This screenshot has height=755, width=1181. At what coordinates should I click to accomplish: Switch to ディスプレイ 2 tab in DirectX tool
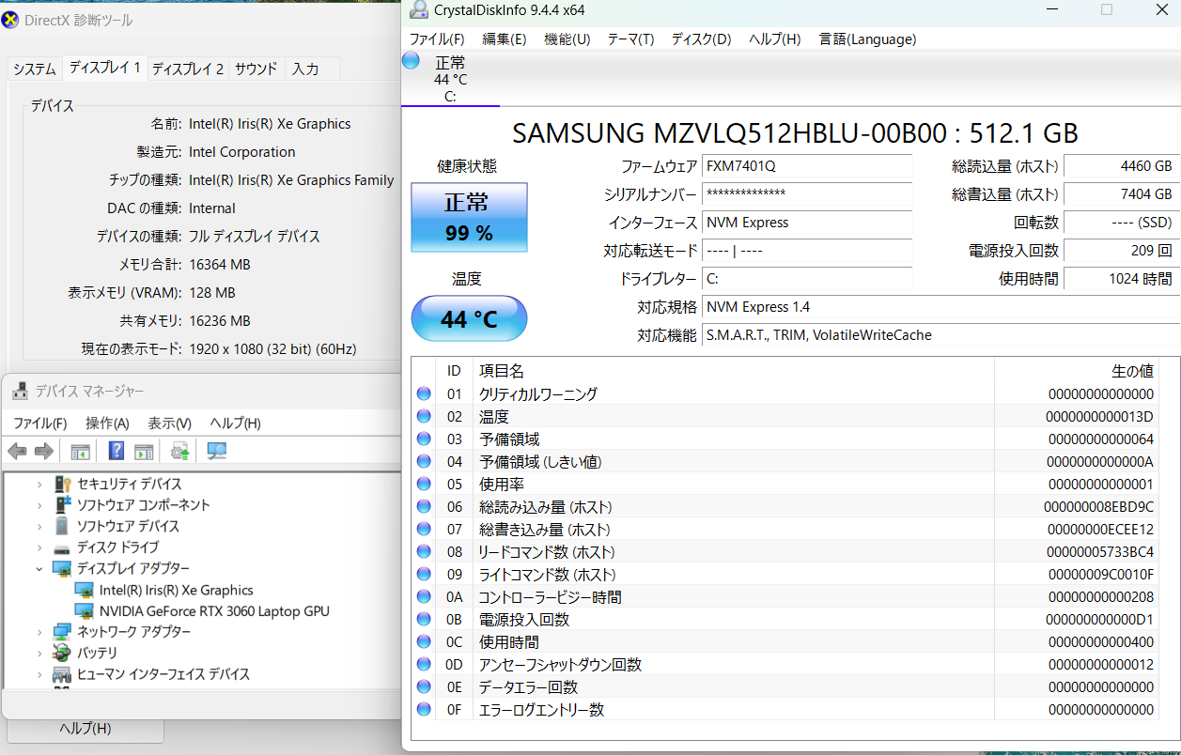pos(188,69)
